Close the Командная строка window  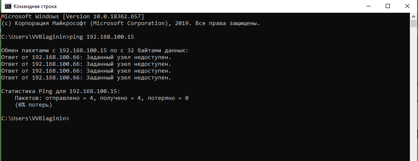(x=407, y=6)
